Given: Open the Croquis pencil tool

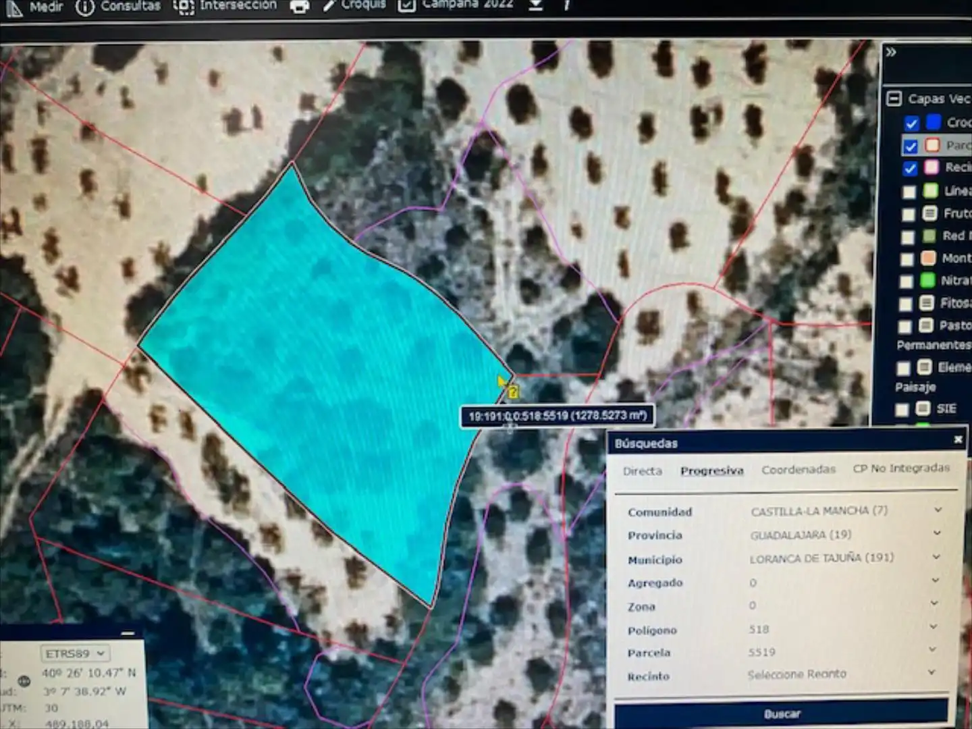Looking at the screenshot, I should (x=354, y=5).
